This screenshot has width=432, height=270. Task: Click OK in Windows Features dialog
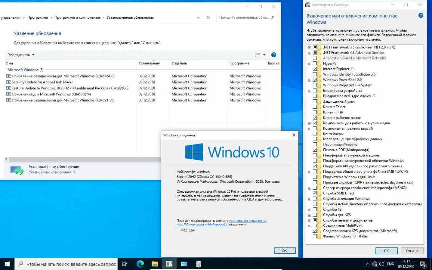point(386,251)
